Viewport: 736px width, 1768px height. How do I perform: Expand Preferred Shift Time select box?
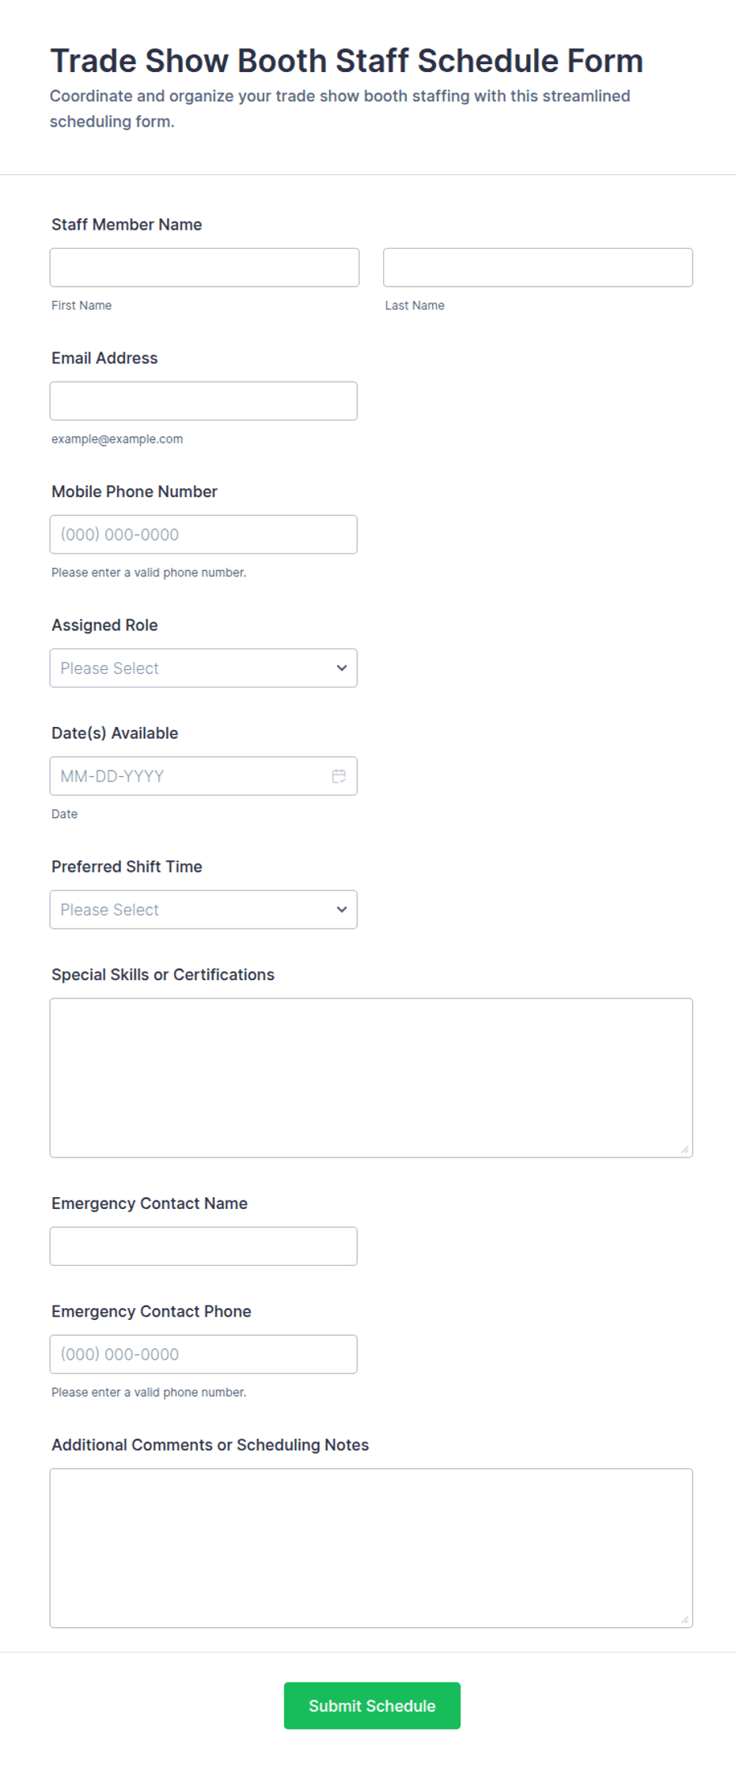[203, 910]
